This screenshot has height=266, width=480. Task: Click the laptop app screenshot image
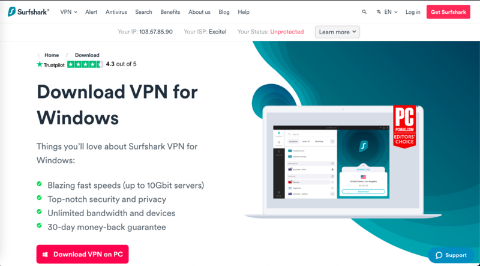(x=331, y=162)
